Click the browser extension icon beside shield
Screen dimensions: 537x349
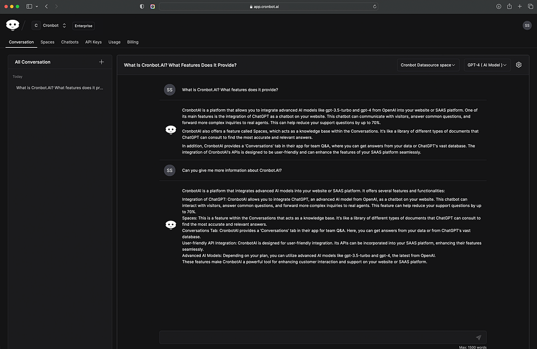click(x=153, y=6)
